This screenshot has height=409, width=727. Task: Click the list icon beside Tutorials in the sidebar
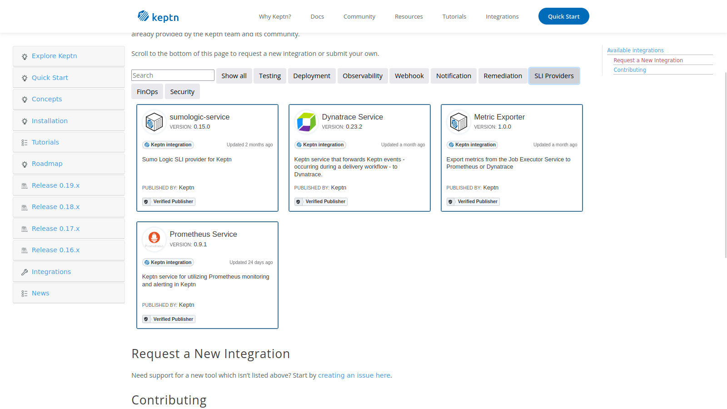pyautogui.click(x=25, y=143)
